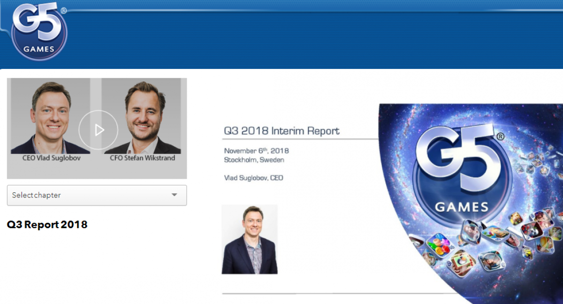Click the Q3 2018 Interim Report slide title
The width and height of the screenshot is (563, 304).
tap(281, 131)
